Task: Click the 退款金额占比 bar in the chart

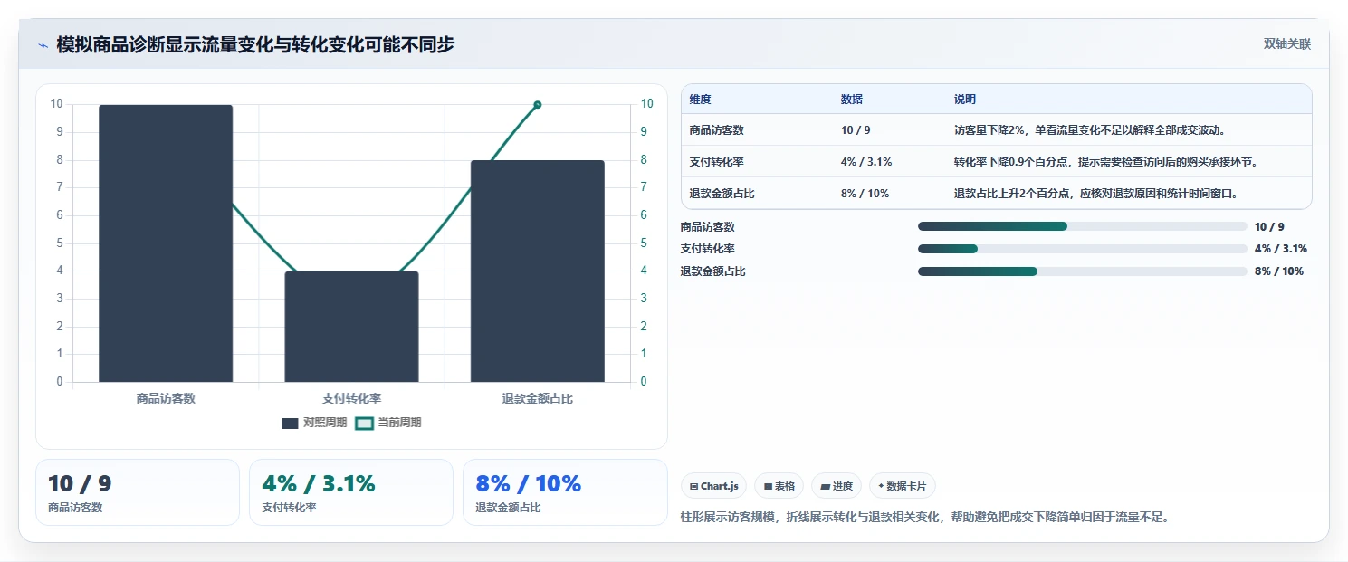Action: (x=537, y=271)
